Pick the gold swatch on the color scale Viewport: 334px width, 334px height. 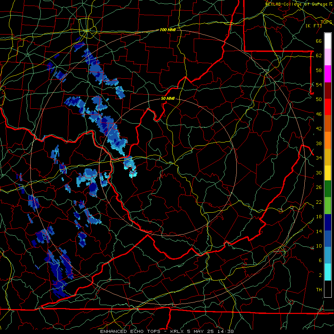coord(328,157)
